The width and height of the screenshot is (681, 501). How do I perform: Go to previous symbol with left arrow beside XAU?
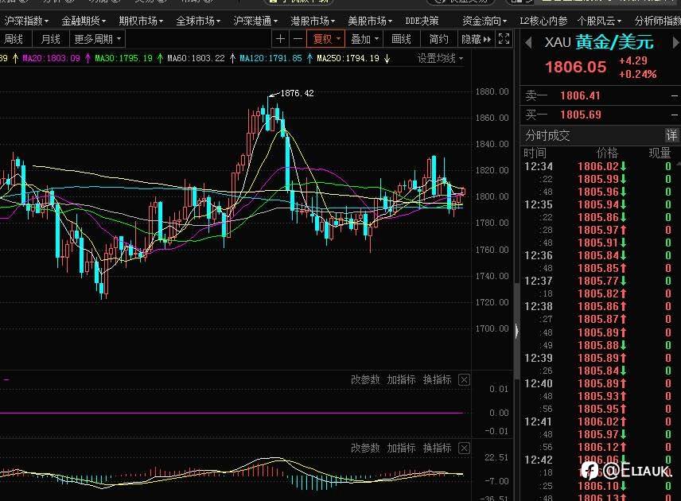coord(528,43)
